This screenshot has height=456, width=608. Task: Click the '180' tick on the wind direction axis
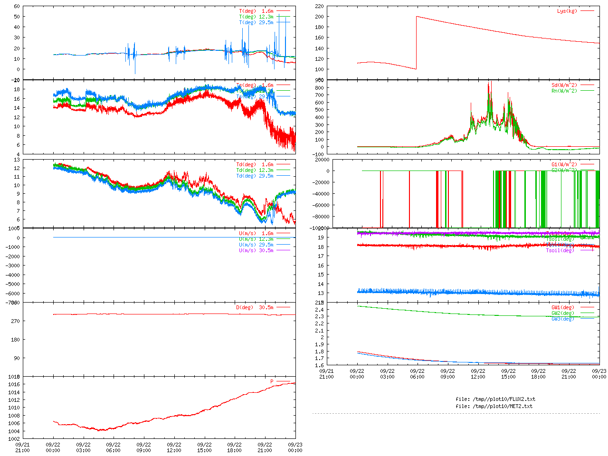coord(16,340)
